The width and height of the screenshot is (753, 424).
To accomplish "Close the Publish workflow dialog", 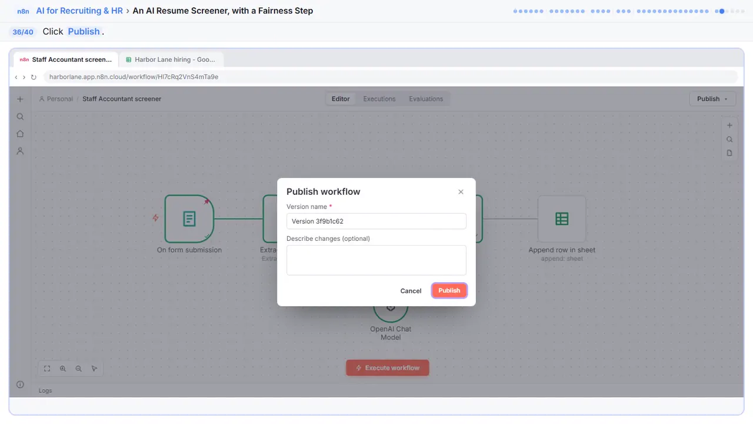I will (461, 192).
